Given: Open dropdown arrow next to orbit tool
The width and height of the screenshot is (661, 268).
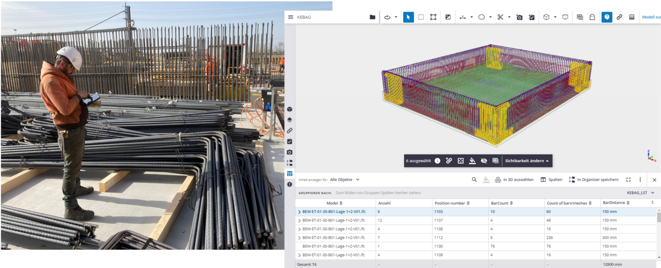Looking at the screenshot, I should [x=396, y=17].
